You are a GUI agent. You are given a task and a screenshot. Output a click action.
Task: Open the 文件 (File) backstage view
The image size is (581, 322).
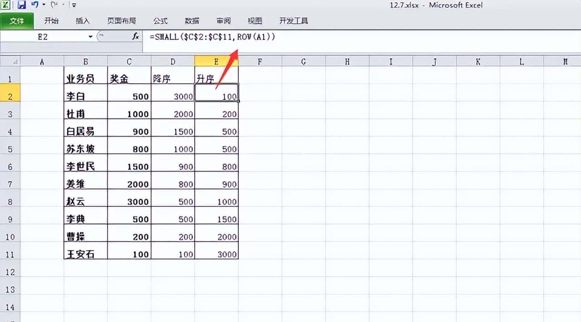[17, 21]
